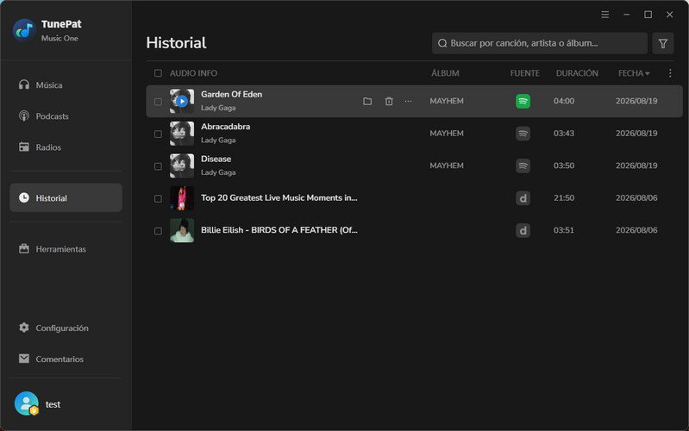The width and height of the screenshot is (689, 431).
Task: Click MAYHEM album in Abracadabra row
Action: [x=447, y=133]
